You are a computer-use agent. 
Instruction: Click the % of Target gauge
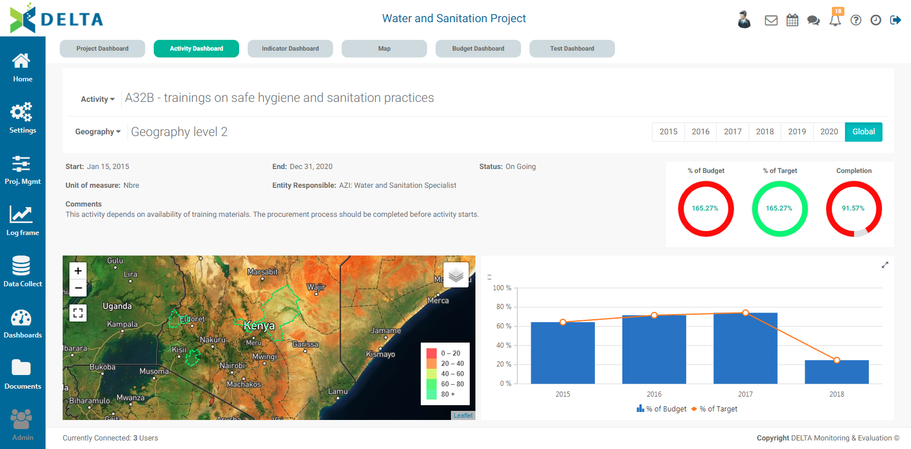pos(779,209)
